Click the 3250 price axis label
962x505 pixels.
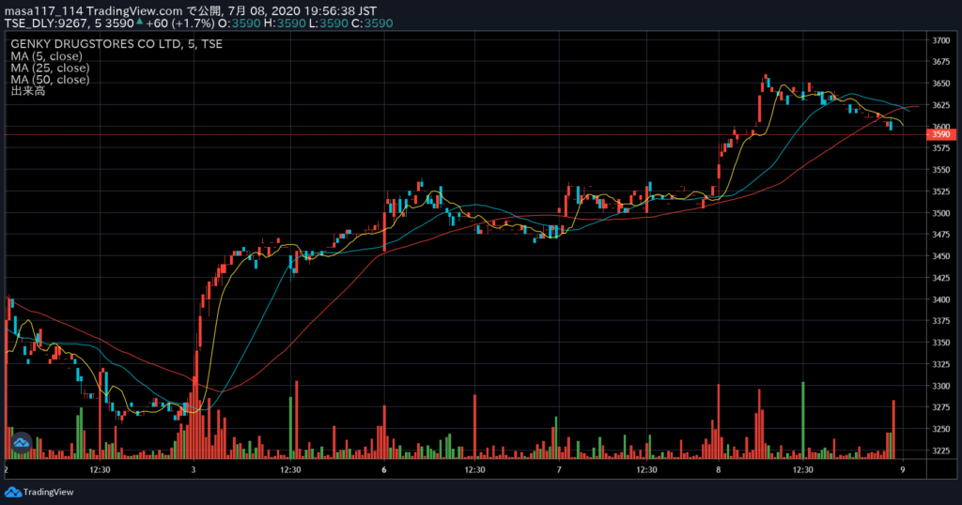[x=940, y=429]
